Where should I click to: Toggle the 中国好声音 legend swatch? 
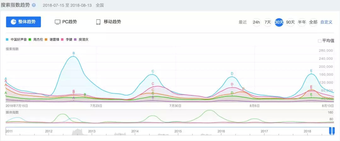(x=7, y=40)
